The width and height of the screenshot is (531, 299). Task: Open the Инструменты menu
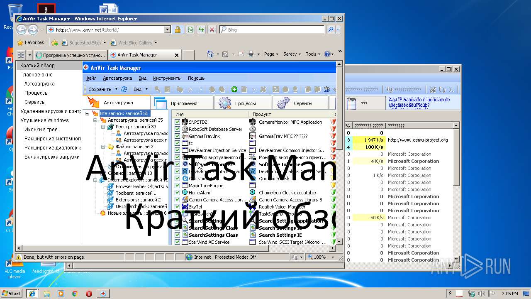[167, 78]
